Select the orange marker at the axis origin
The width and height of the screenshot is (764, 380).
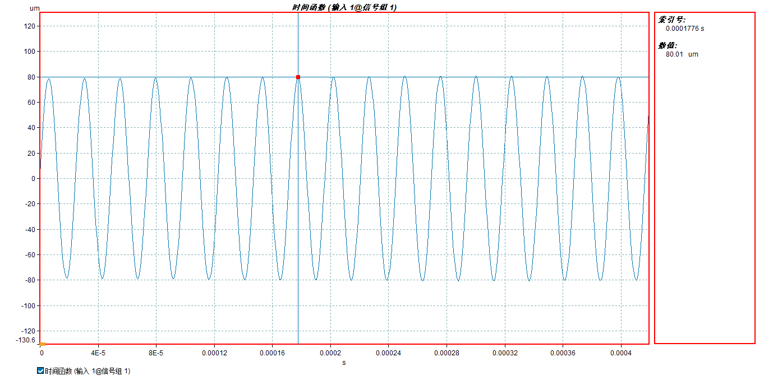pos(43,344)
